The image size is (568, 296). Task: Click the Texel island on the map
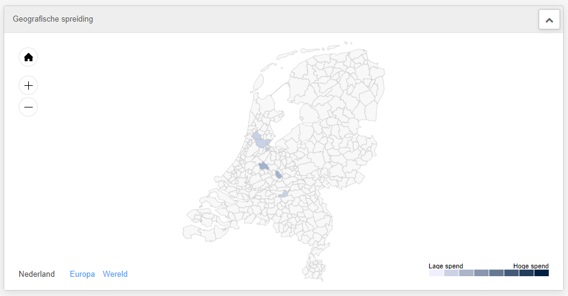coord(258,83)
